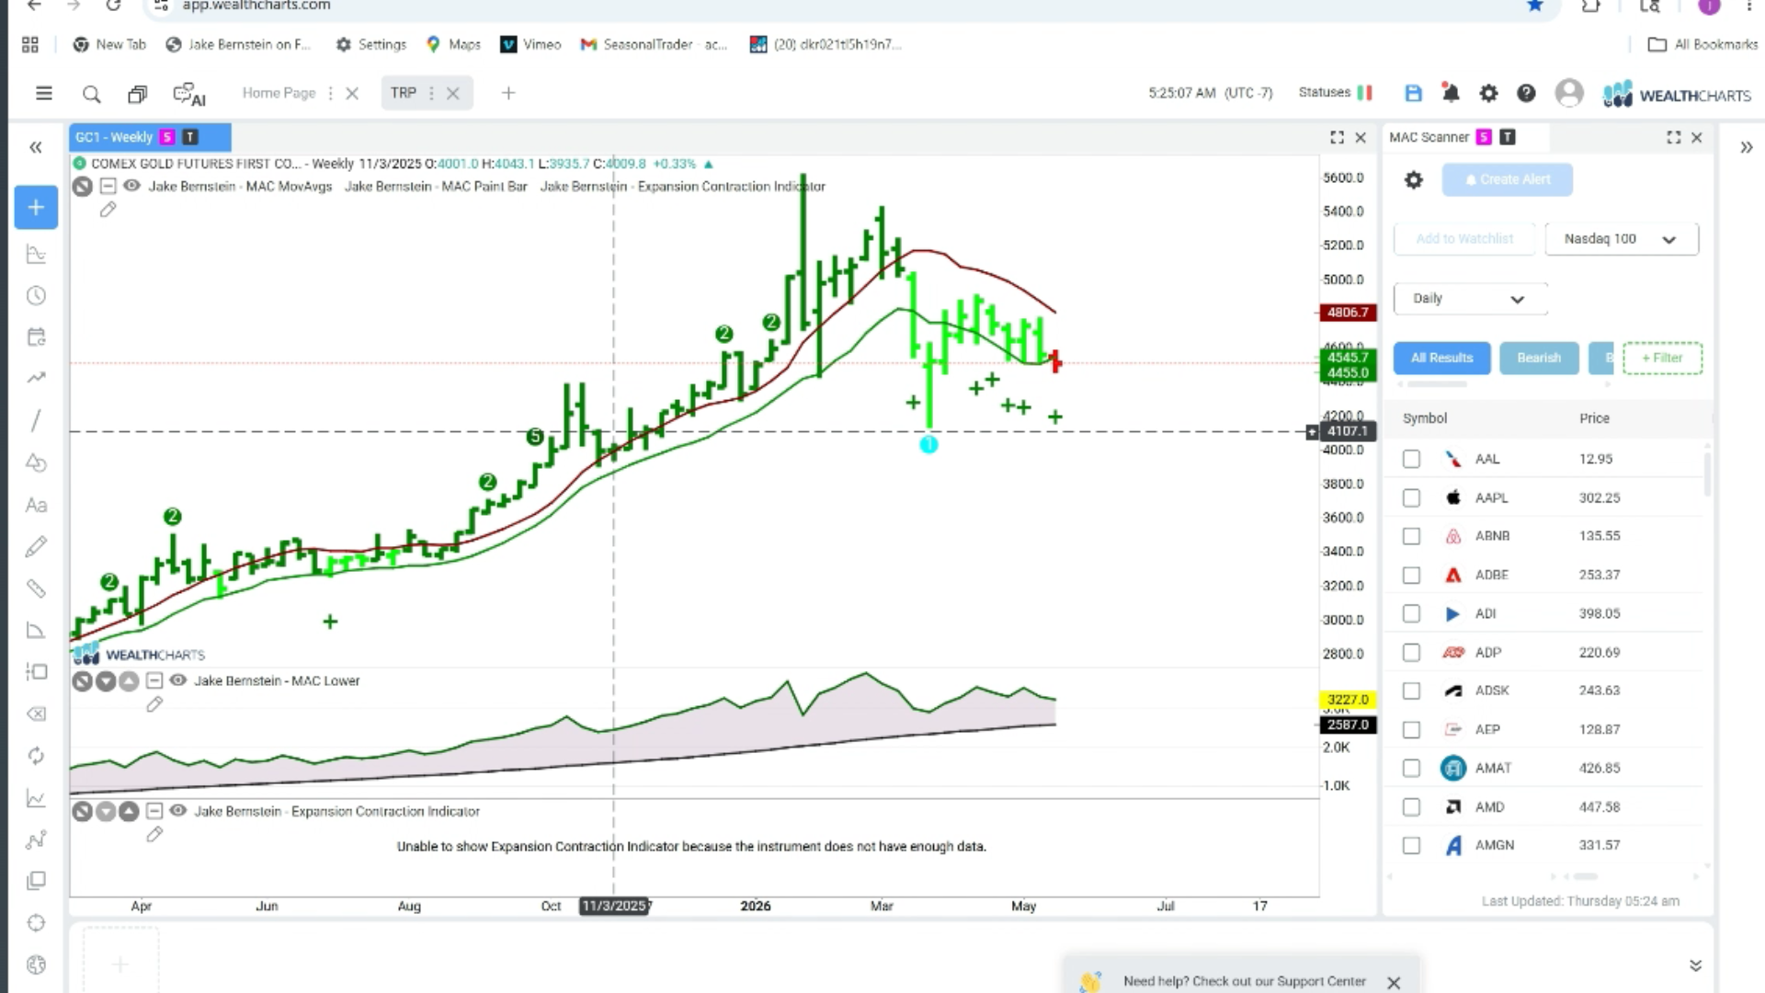Open the alerts bell icon

(x=1451, y=93)
